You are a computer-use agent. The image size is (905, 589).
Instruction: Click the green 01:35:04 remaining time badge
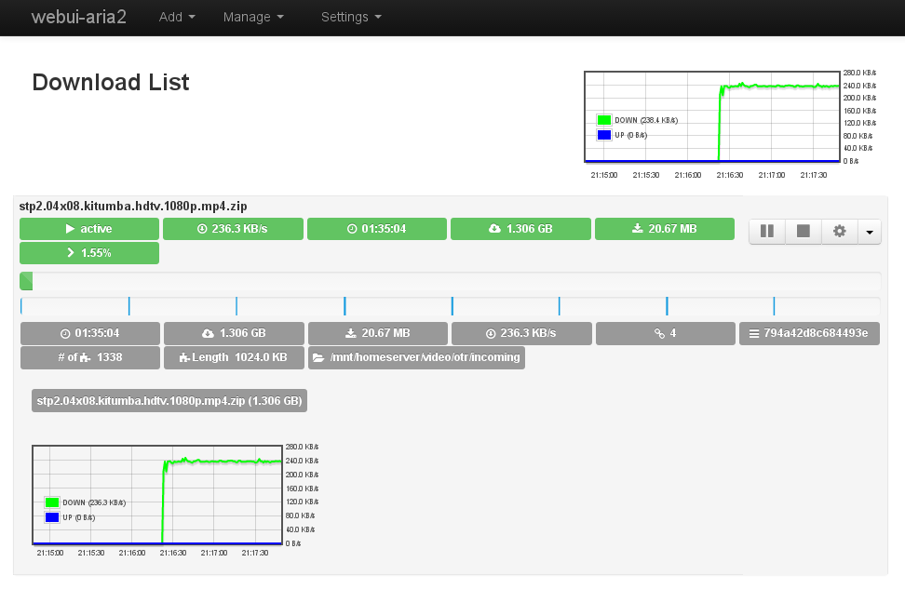[377, 229]
